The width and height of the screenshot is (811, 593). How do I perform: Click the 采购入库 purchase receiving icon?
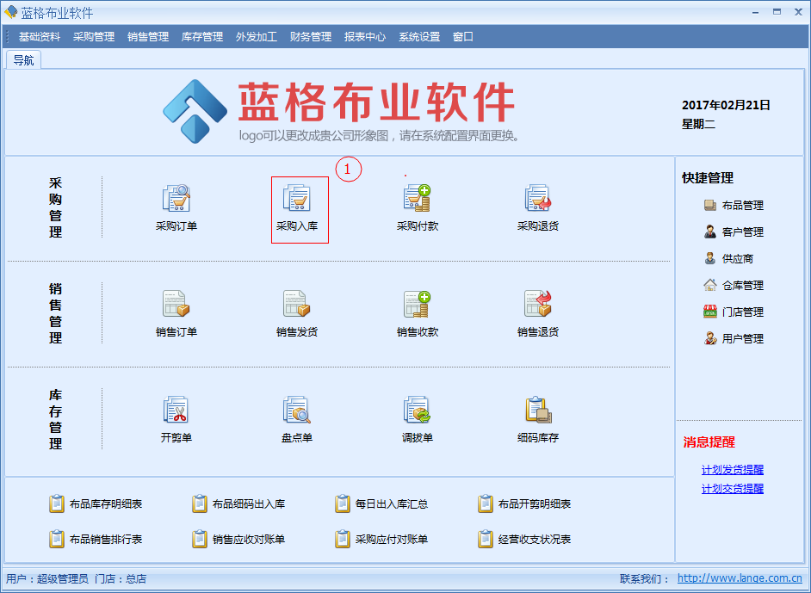(298, 199)
